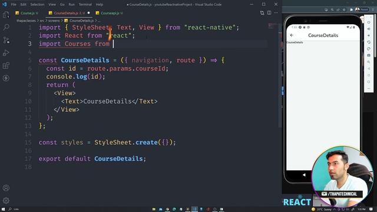Click the word "Courses" on line 3
377x212 pixels.
pyautogui.click(x=78, y=44)
